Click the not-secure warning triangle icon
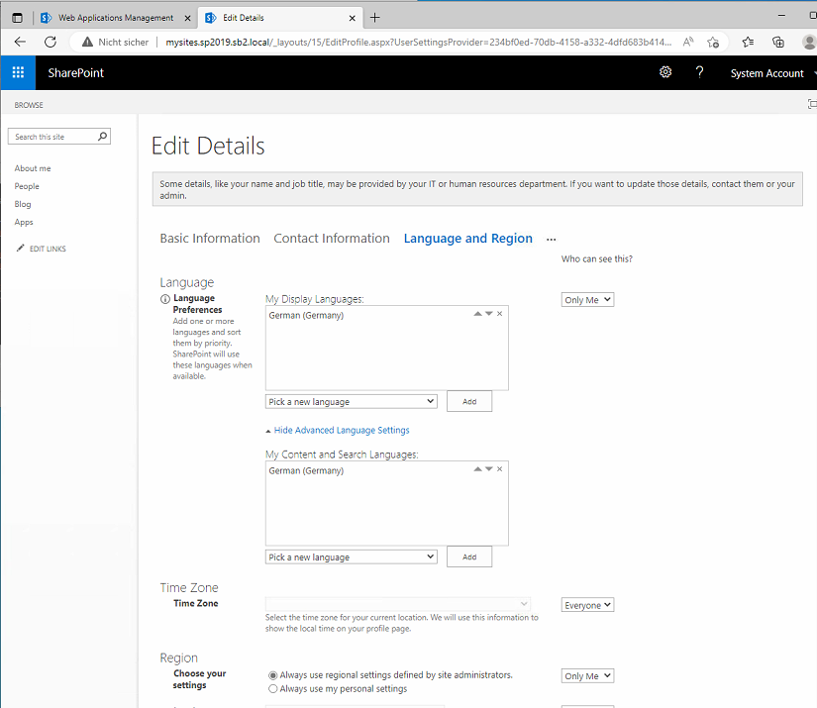Screen dimensions: 817x708 pyautogui.click(x=87, y=42)
